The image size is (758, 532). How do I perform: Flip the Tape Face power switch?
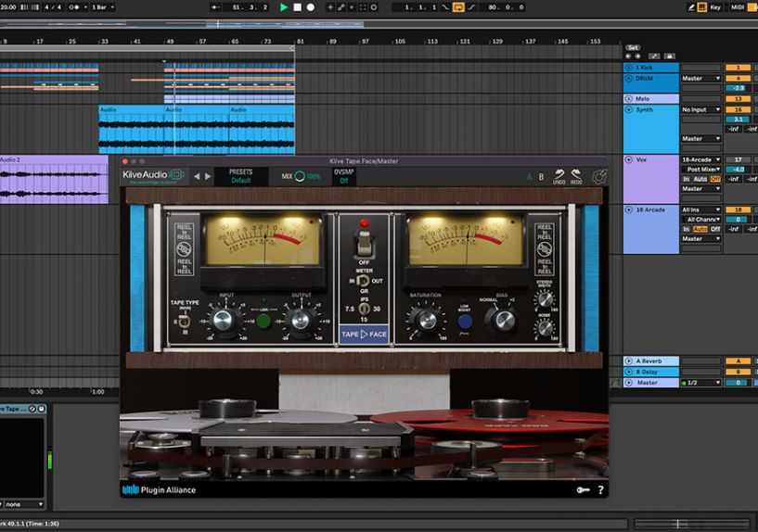coord(364,244)
